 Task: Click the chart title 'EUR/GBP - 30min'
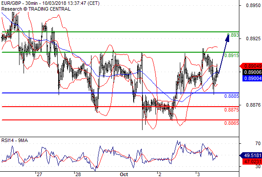[20, 4]
